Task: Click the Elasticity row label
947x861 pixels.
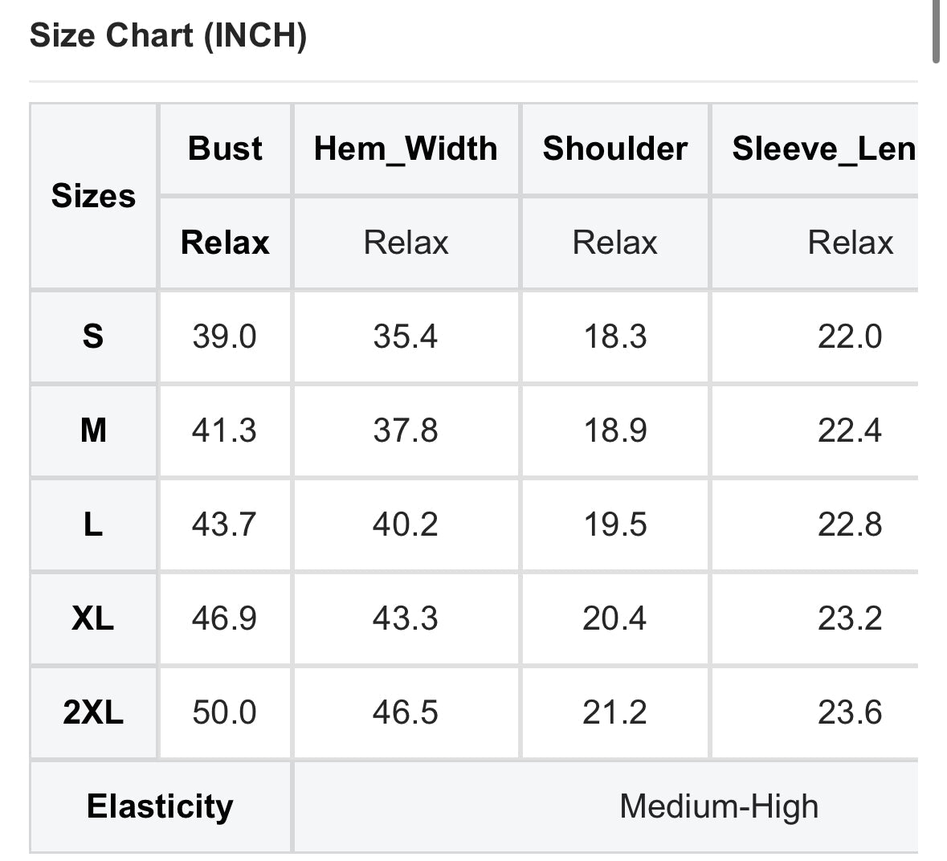Action: pyautogui.click(x=160, y=806)
